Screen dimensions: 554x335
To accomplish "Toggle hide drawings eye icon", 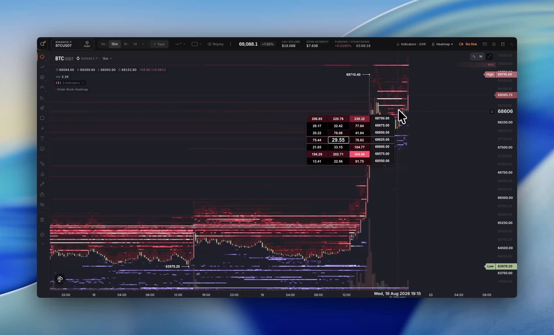I will pos(42,204).
